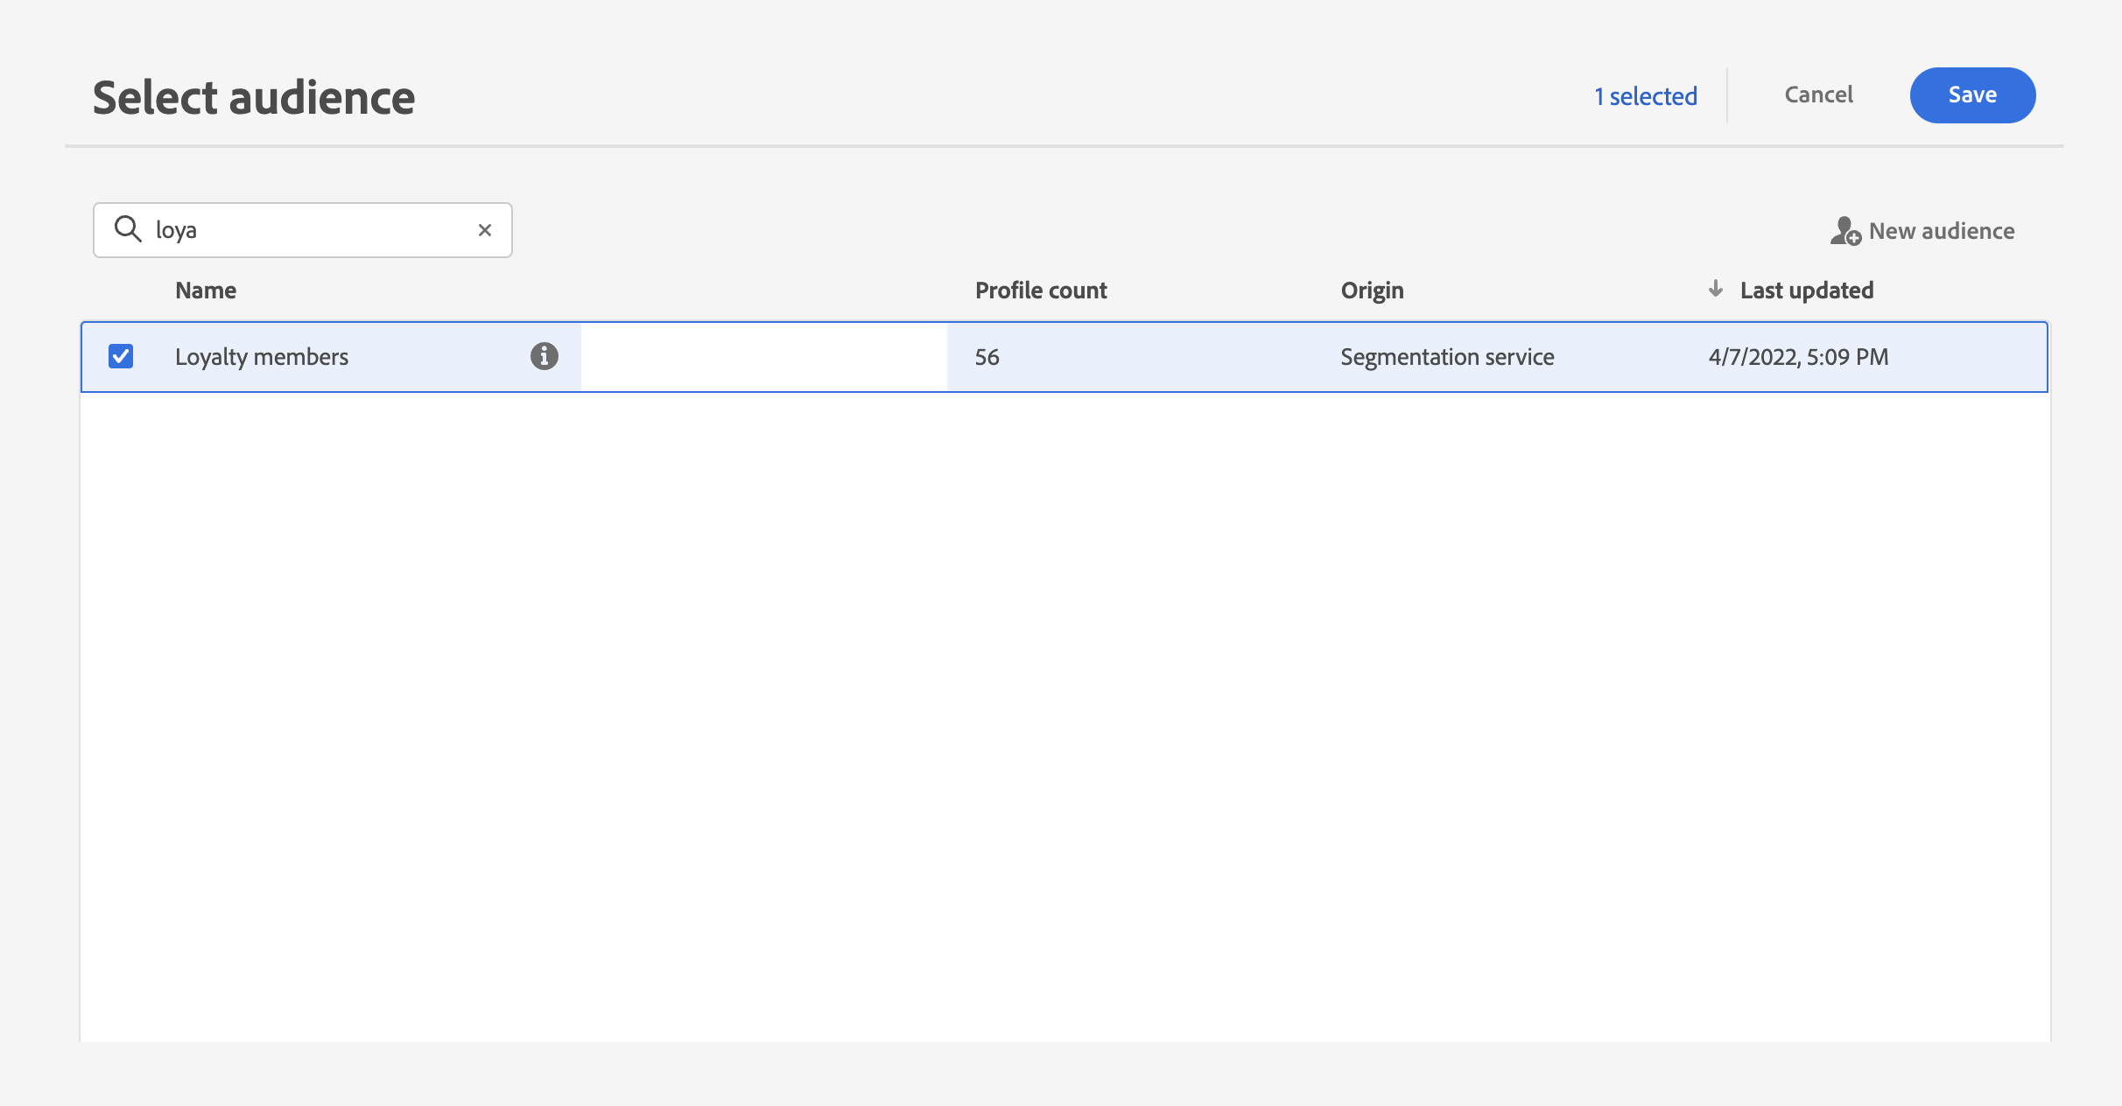Viewport: 2122px width, 1106px height.
Task: Sort by Last updated column header
Action: pyautogui.click(x=1806, y=290)
